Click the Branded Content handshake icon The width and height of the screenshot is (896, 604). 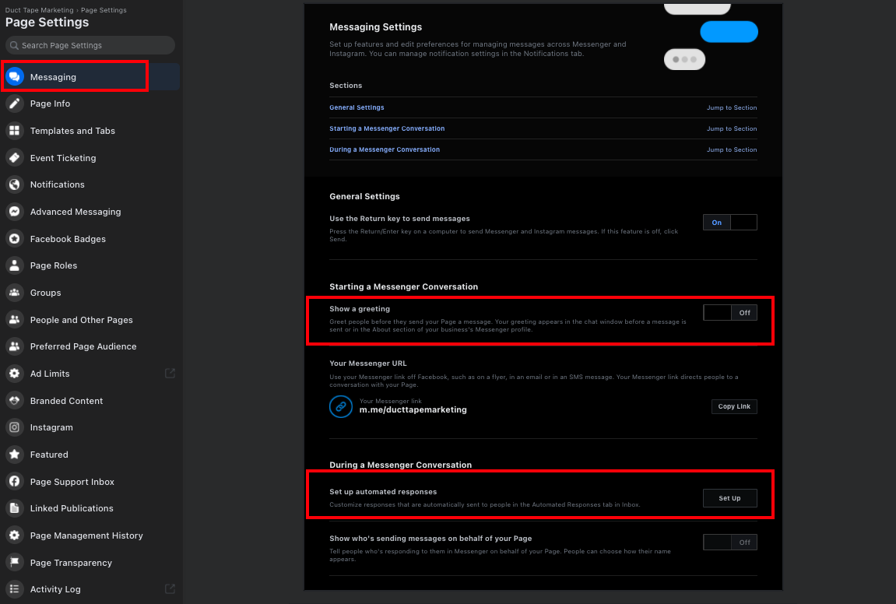pos(15,401)
